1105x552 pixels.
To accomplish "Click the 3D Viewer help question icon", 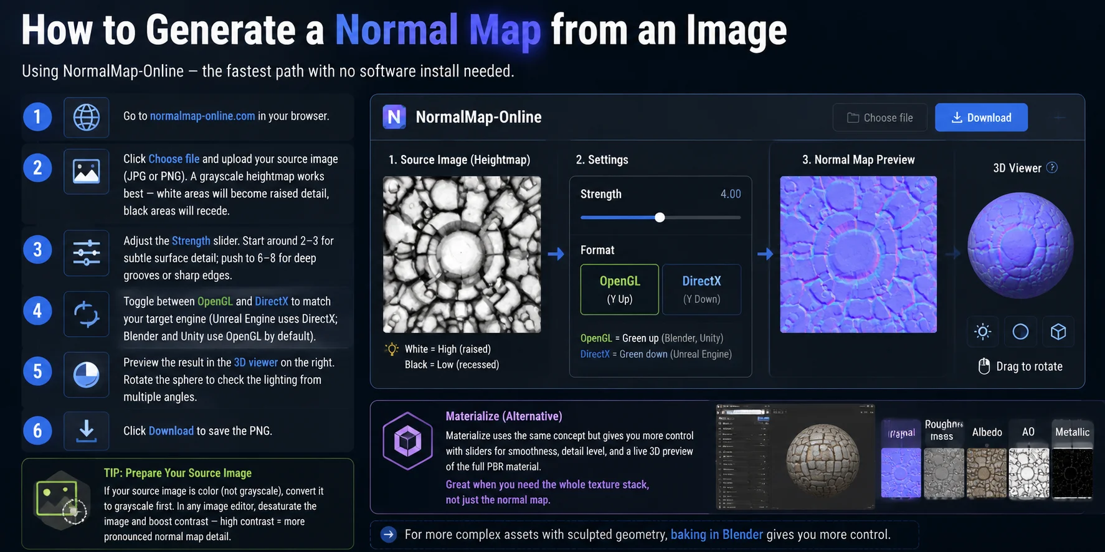I will pos(1052,167).
